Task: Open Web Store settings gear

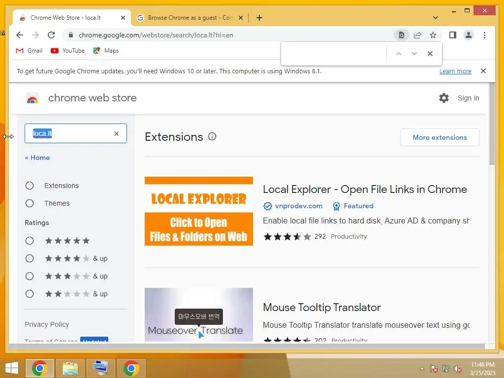Action: [x=444, y=98]
